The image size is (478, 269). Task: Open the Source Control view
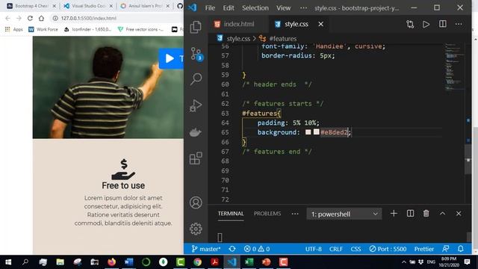pos(196,54)
